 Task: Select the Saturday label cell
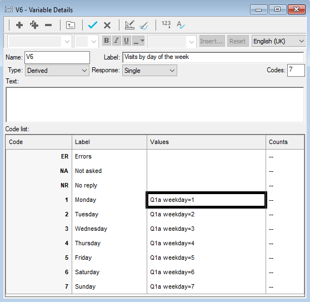point(109,272)
